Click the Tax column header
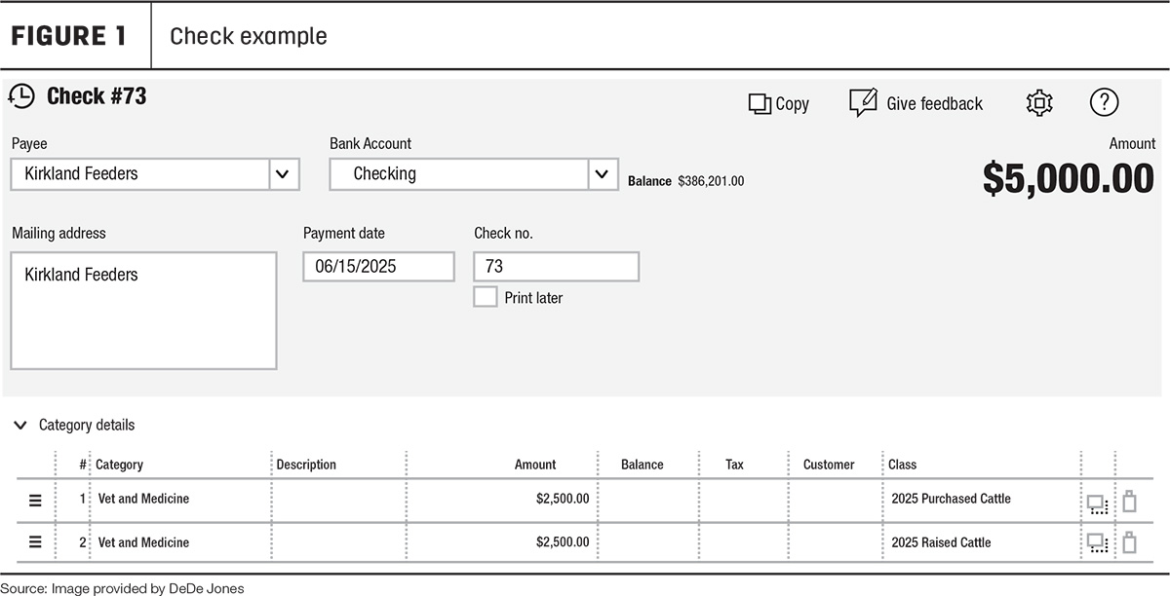Viewport: 1170px width, 596px height. point(734,465)
